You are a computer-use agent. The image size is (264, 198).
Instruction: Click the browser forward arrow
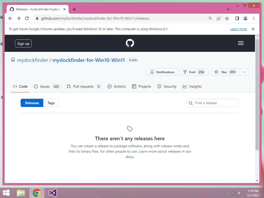point(19,18)
